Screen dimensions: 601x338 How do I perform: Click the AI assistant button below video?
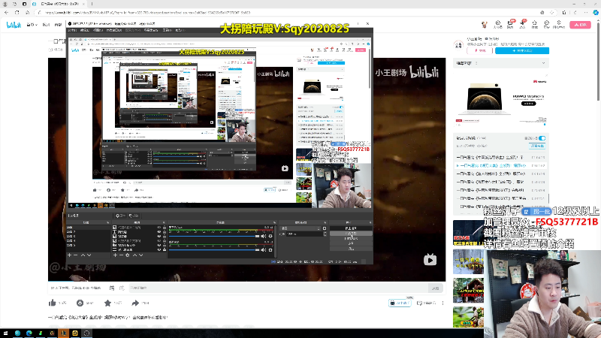(400, 303)
